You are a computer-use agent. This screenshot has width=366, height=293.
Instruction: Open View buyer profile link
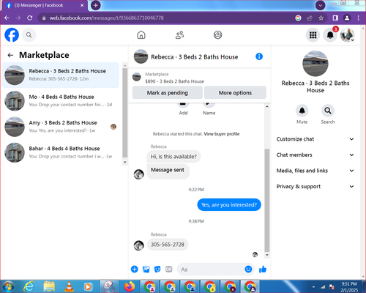[222, 134]
